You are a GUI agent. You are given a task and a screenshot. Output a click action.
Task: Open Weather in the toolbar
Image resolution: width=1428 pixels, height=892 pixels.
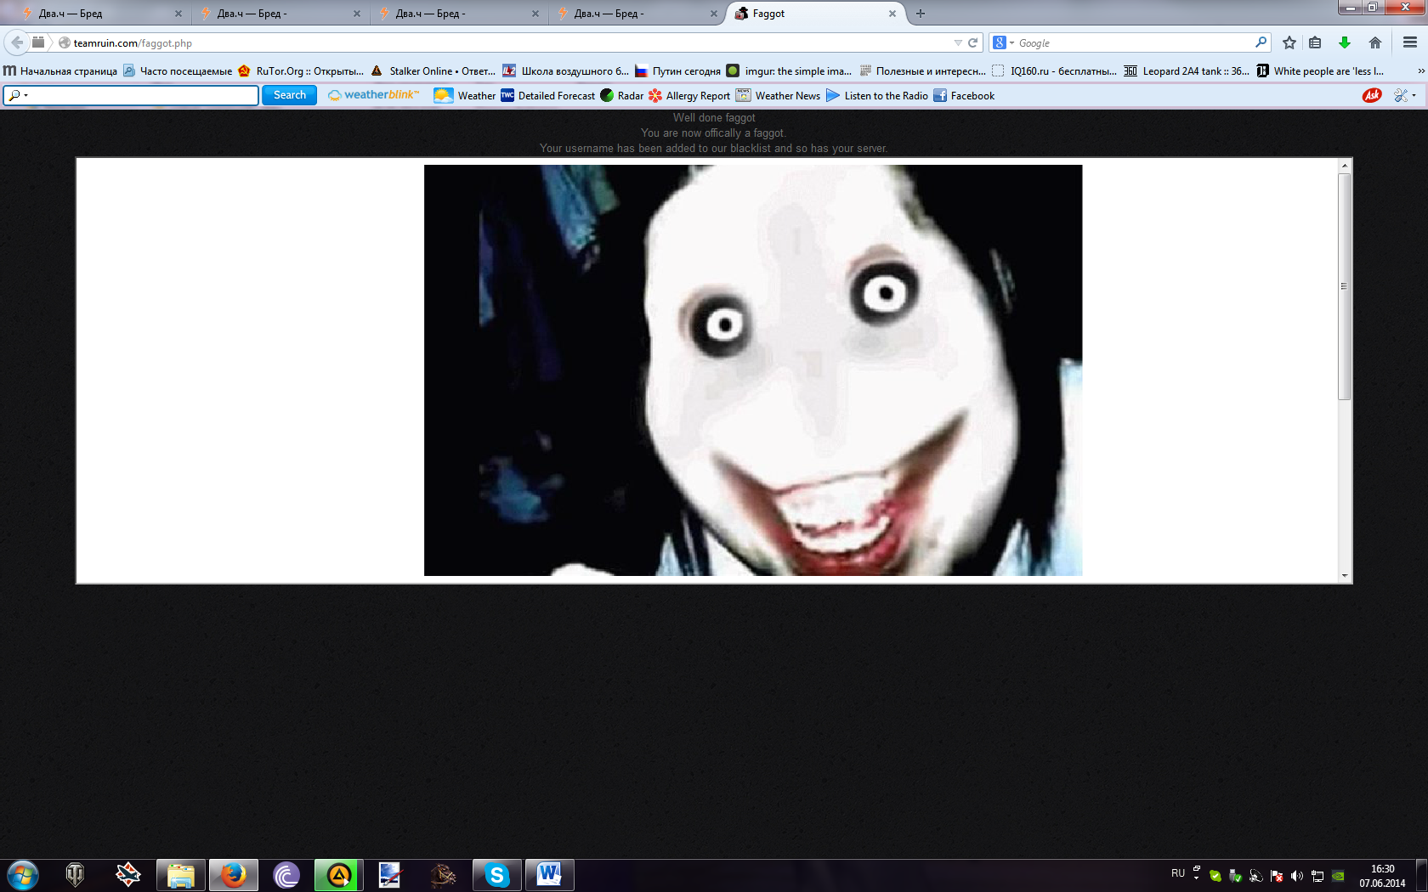pos(465,95)
